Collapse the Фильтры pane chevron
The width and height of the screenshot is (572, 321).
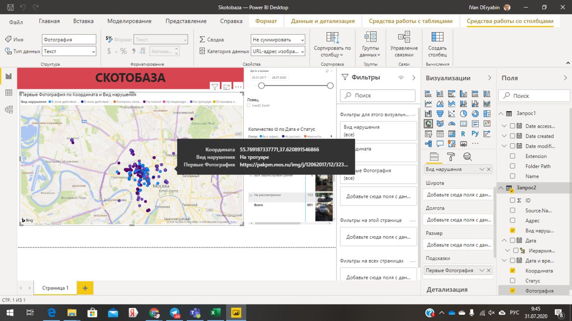(414, 77)
